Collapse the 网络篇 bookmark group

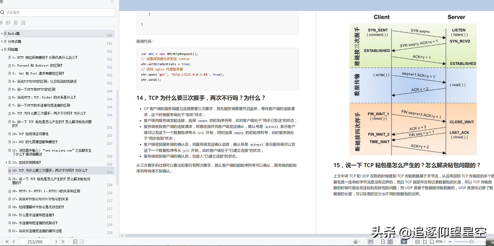[x=2, y=49]
